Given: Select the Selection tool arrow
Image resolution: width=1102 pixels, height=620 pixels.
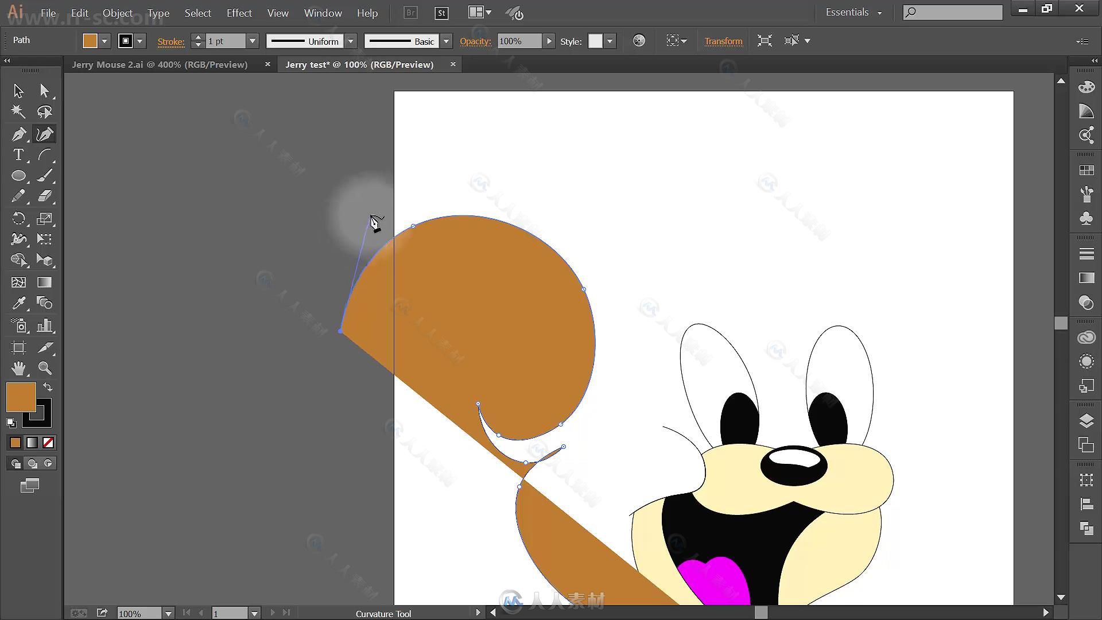Looking at the screenshot, I should pos(18,91).
